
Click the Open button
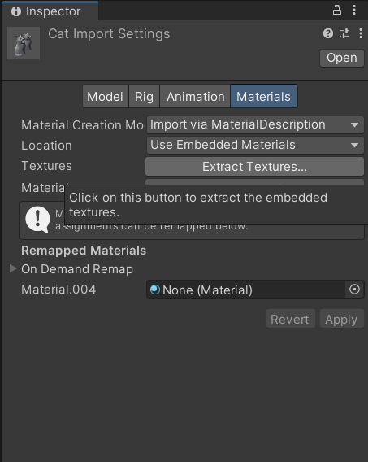click(x=342, y=58)
